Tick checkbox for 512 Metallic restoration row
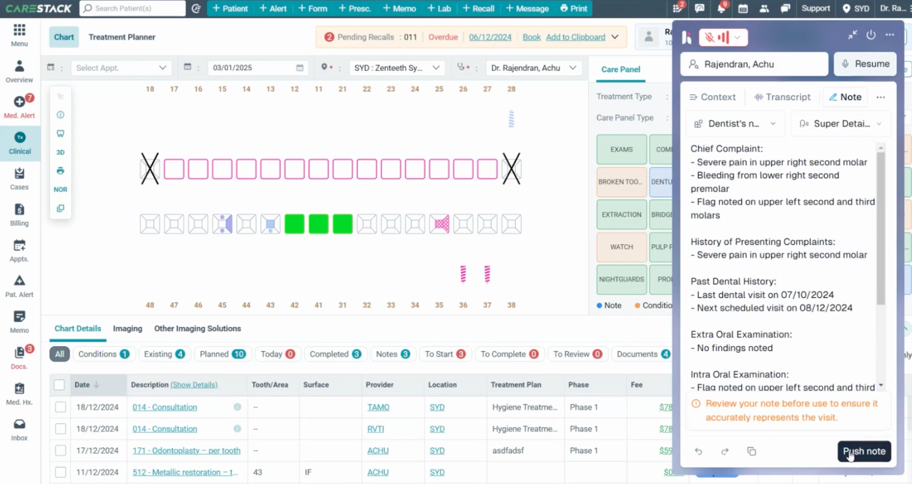The image size is (912, 484). (x=61, y=472)
